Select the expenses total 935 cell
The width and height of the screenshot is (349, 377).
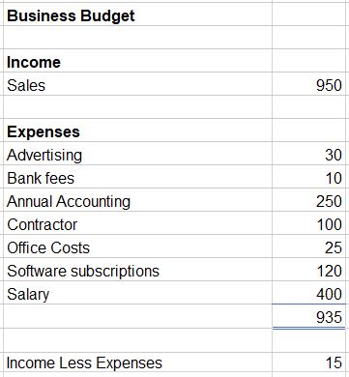pyautogui.click(x=308, y=316)
